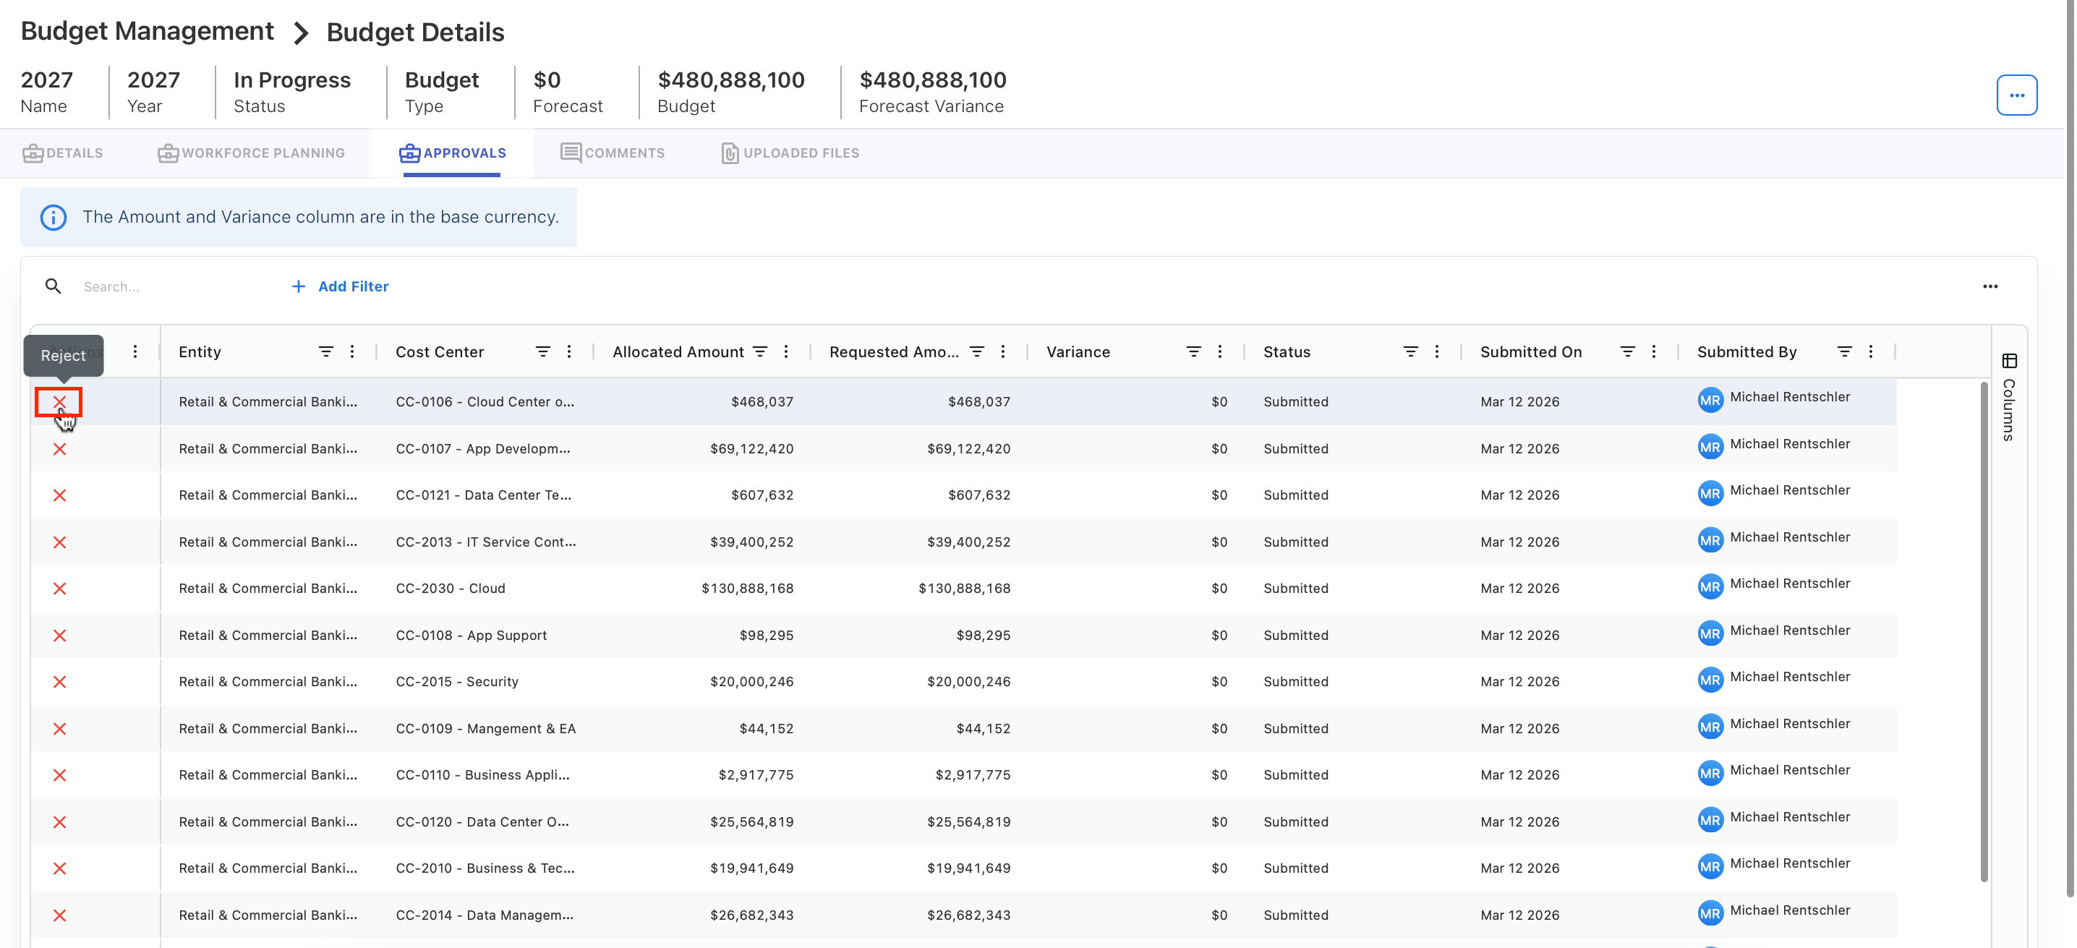Reject the CC-2013 IT Service row

coord(59,542)
